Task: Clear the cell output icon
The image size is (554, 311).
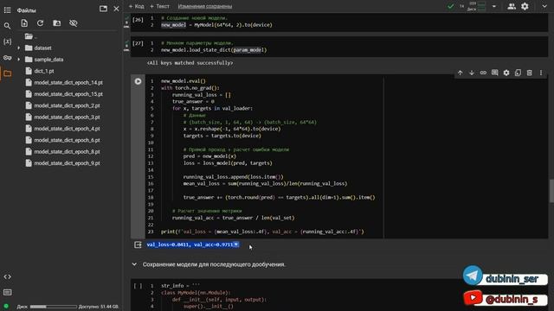Action: pyautogui.click(x=138, y=244)
